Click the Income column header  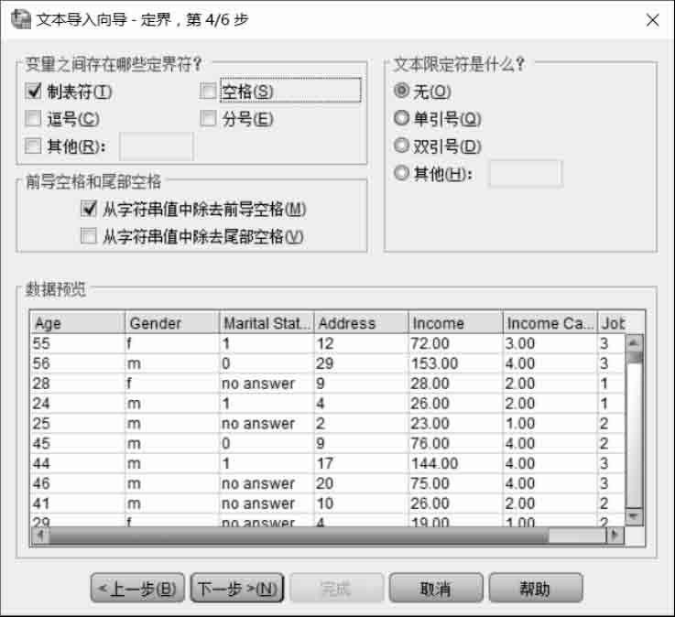pos(455,323)
